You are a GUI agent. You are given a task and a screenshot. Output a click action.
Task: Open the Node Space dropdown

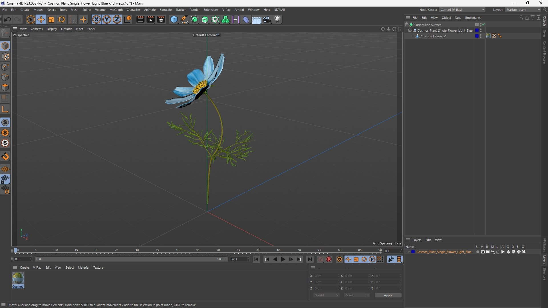pos(462,10)
